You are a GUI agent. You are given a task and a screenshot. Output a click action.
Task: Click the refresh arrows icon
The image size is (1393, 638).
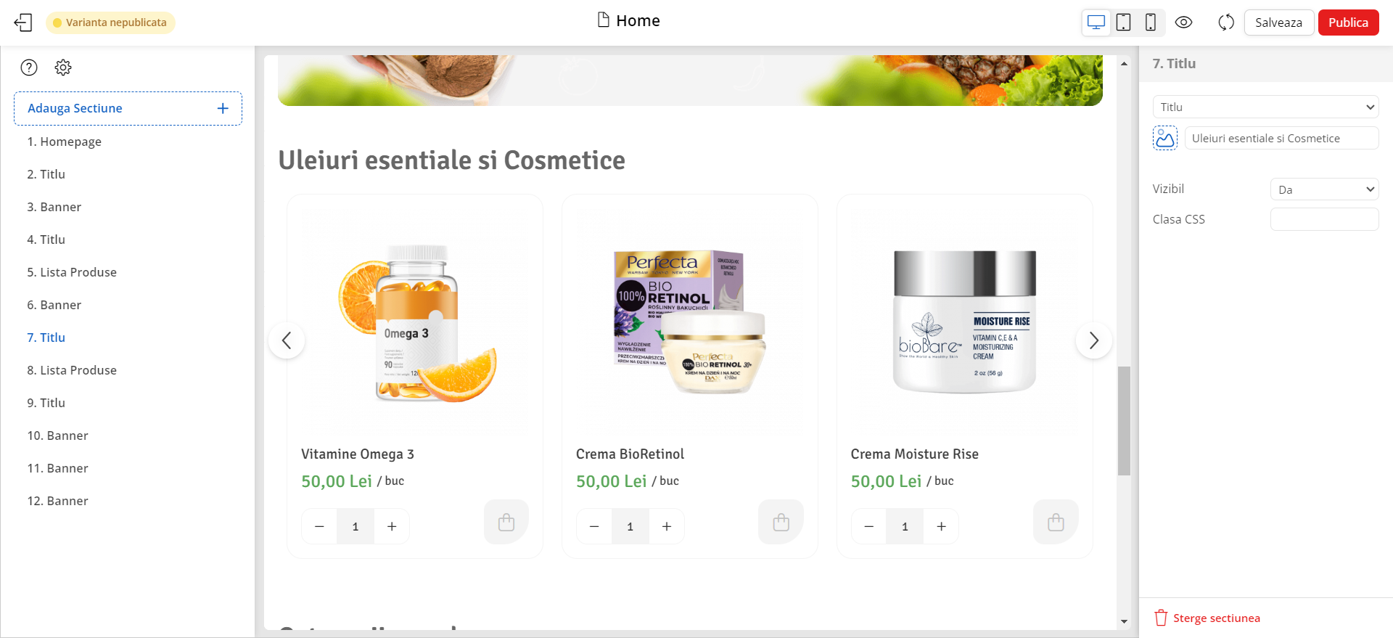coord(1226,23)
